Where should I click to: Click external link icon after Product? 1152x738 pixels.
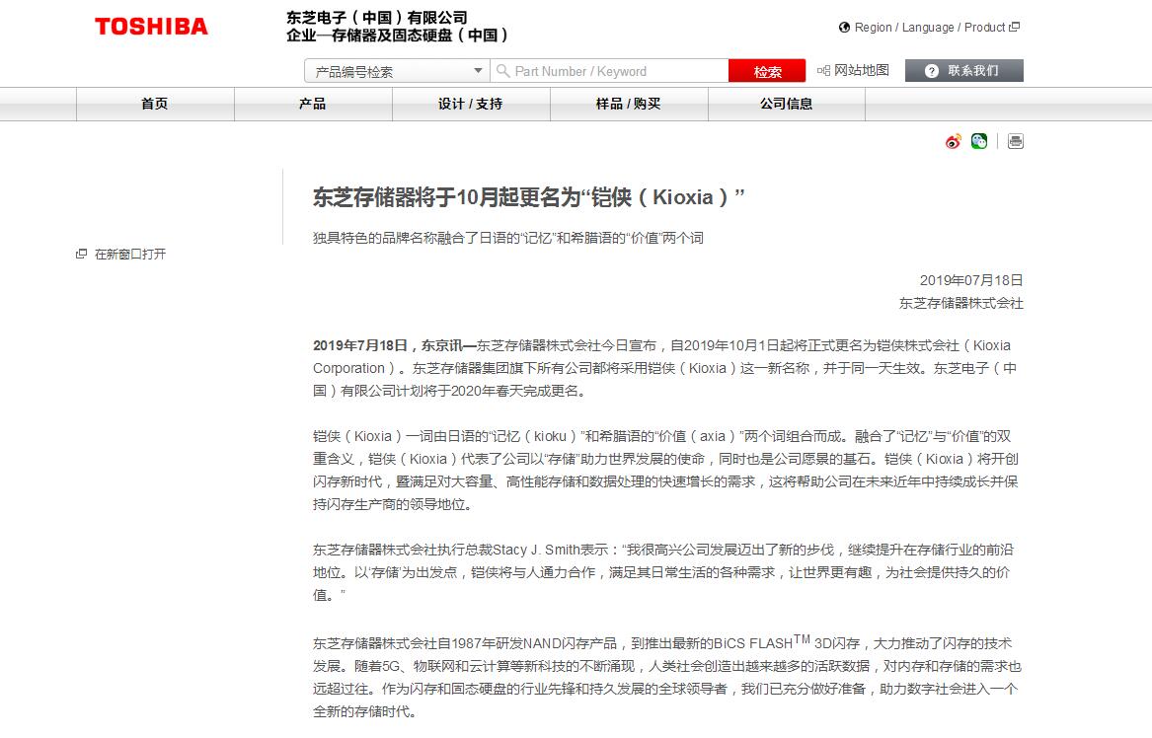pos(1014,28)
